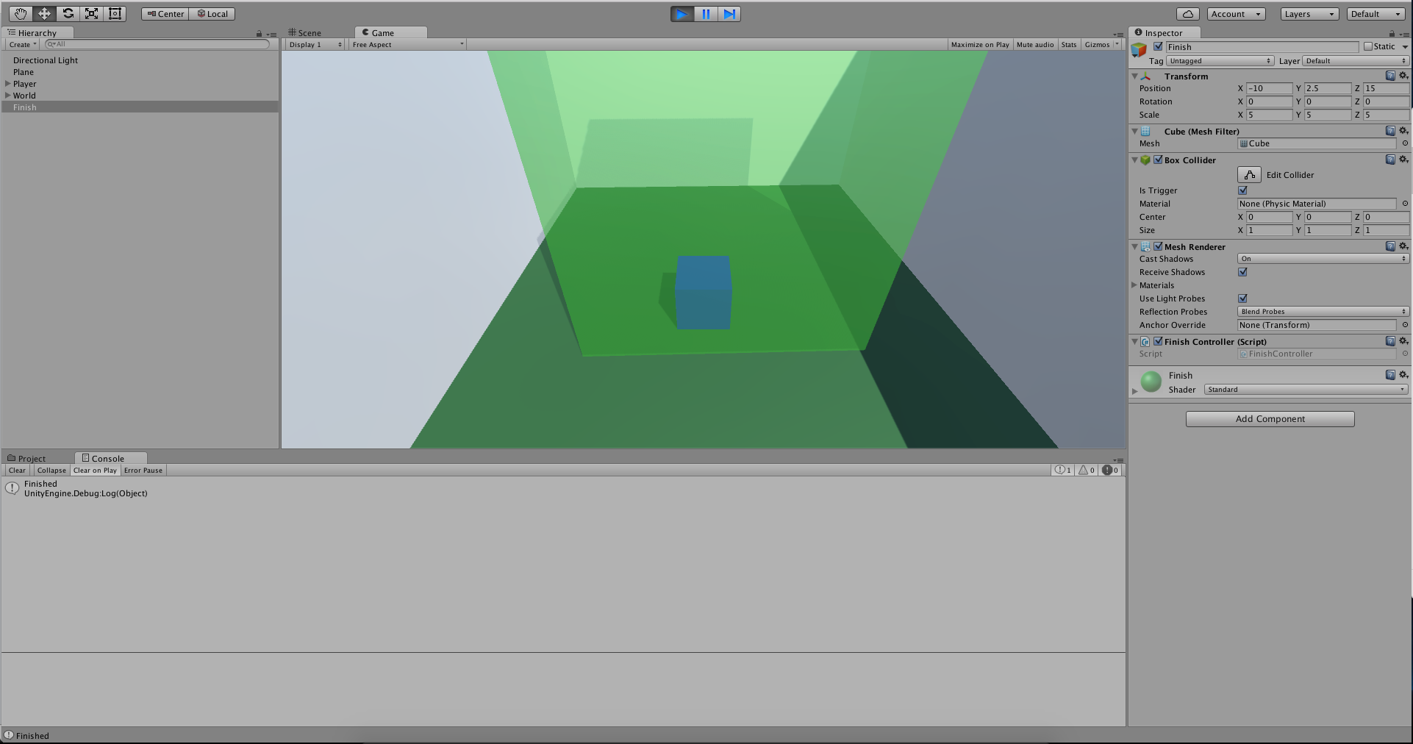Viewport: 1413px width, 744px height.
Task: Switch to the Scene tab
Action: pos(307,32)
